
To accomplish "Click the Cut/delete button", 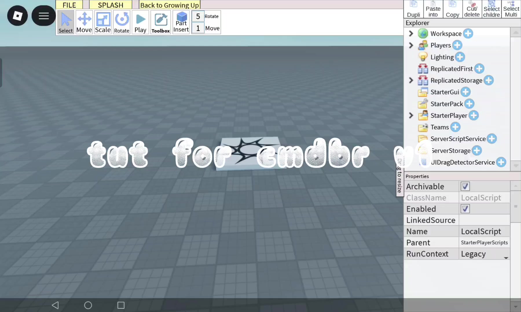I will click(x=472, y=9).
